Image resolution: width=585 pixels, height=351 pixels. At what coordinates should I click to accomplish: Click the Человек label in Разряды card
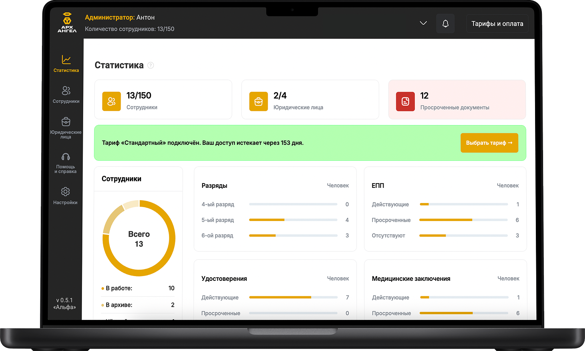click(338, 185)
